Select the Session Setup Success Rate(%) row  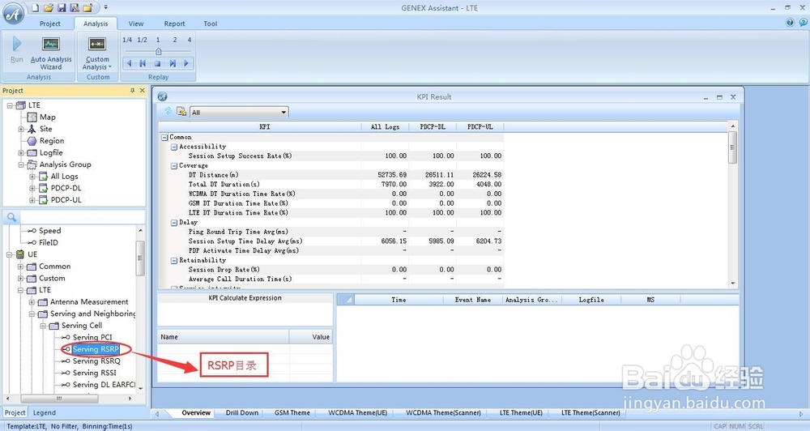[x=330, y=156]
